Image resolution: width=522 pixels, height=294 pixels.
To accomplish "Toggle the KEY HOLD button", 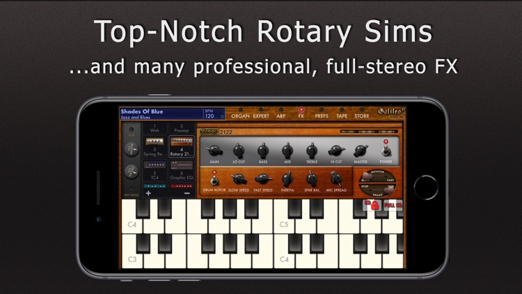I will pos(131,189).
